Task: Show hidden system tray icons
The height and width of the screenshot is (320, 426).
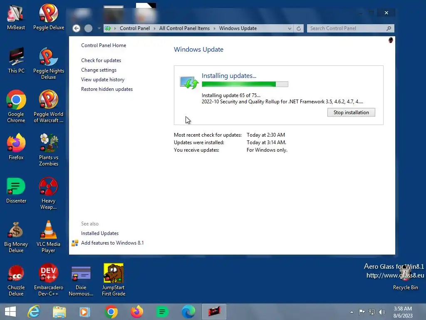Action: 352,312
